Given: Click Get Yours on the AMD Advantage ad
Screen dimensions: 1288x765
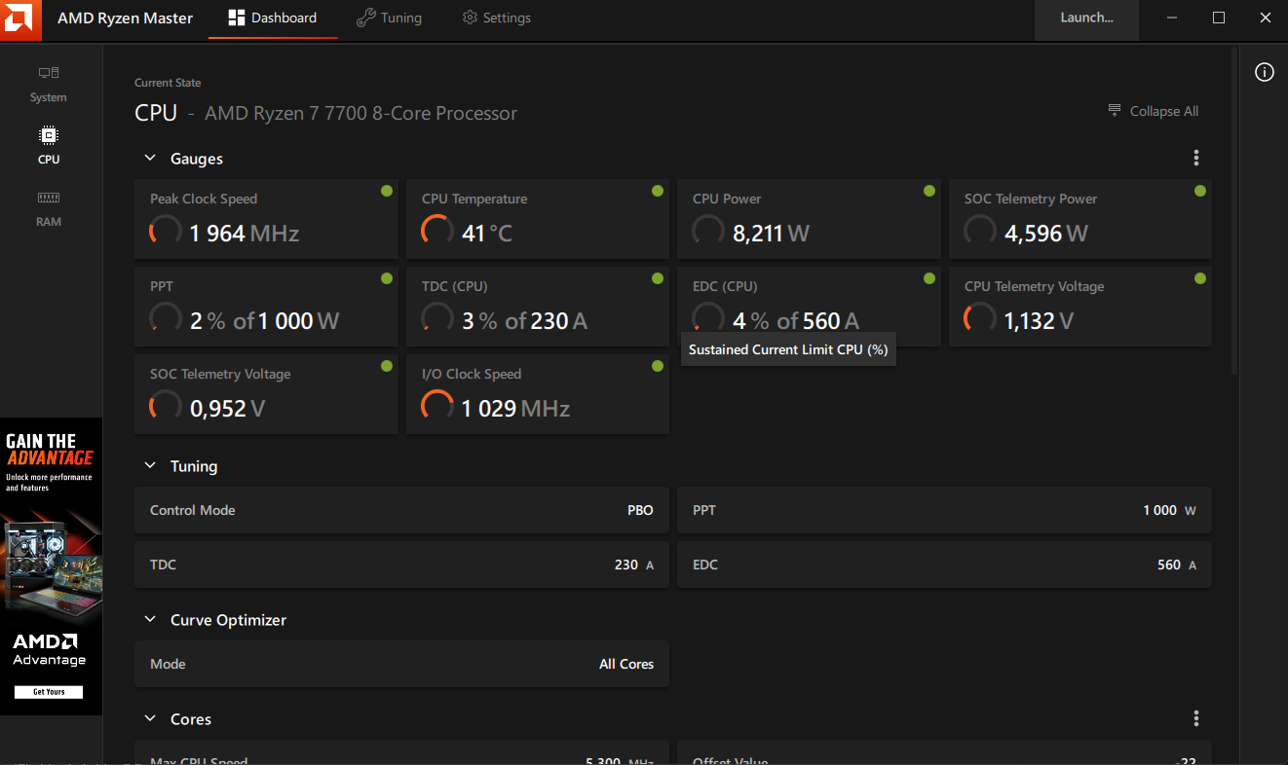Looking at the screenshot, I should (x=49, y=692).
